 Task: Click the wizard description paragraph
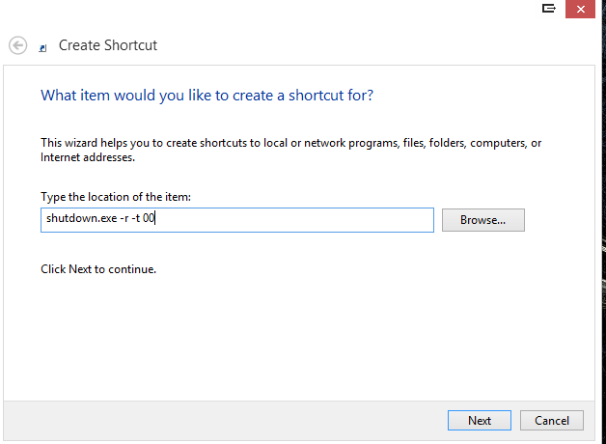(x=290, y=150)
